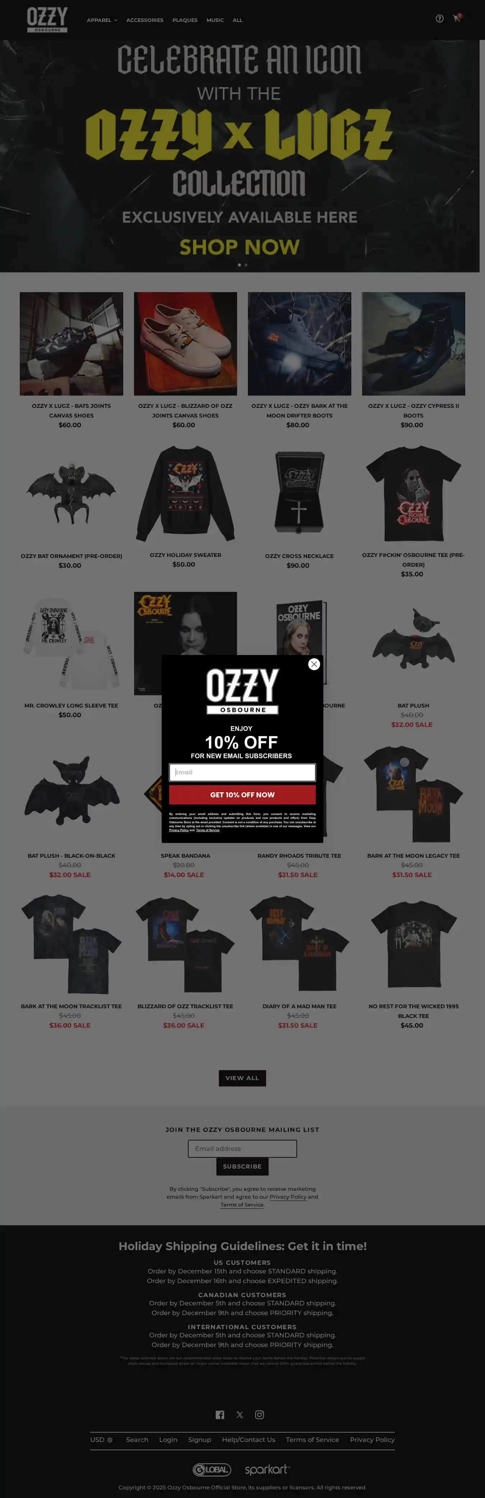Expand the Apparel dropdown menu
This screenshot has height=1498, width=485.
[102, 20]
